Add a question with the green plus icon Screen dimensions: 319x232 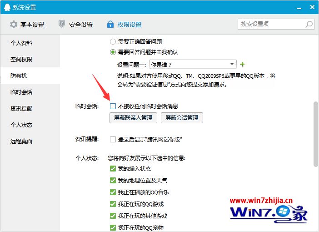[242, 65]
